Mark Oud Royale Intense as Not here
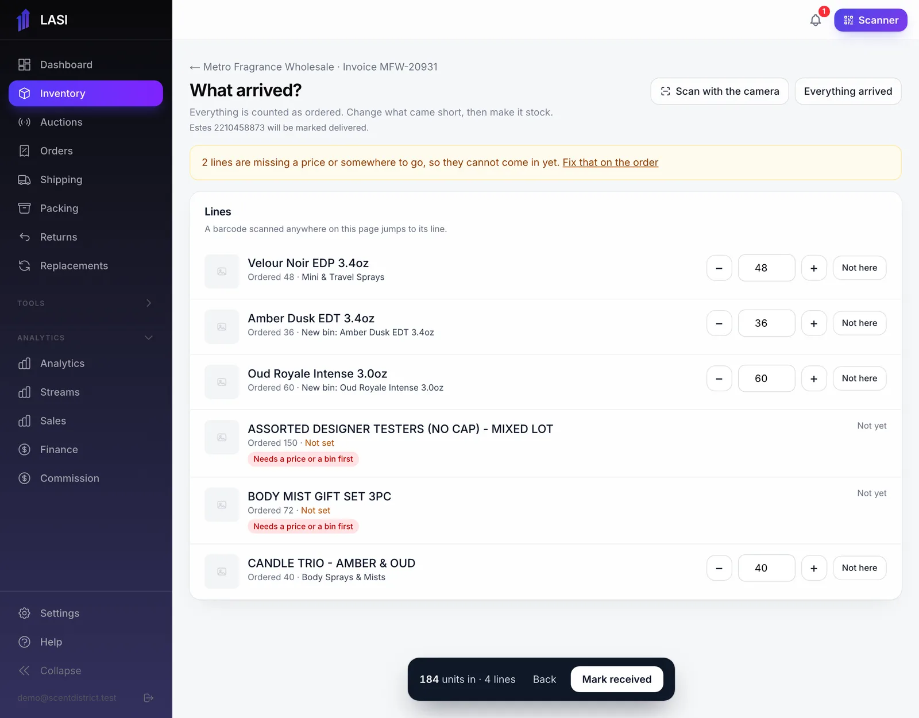 coord(859,379)
